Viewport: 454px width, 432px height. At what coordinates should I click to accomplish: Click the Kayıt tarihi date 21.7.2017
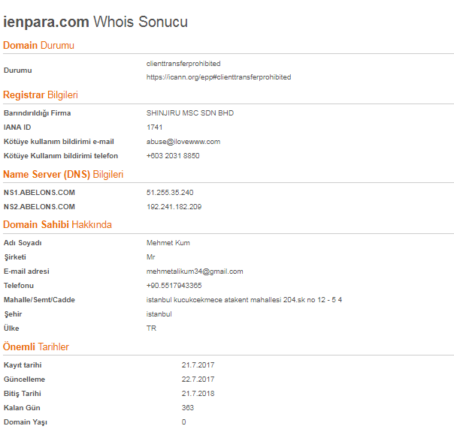point(198,365)
